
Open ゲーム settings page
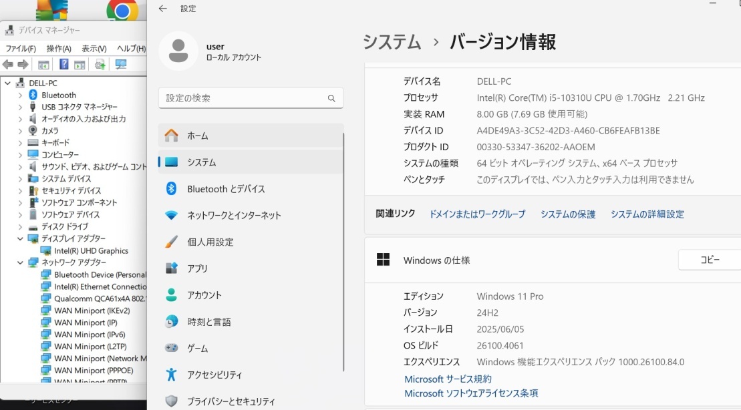(x=251, y=348)
